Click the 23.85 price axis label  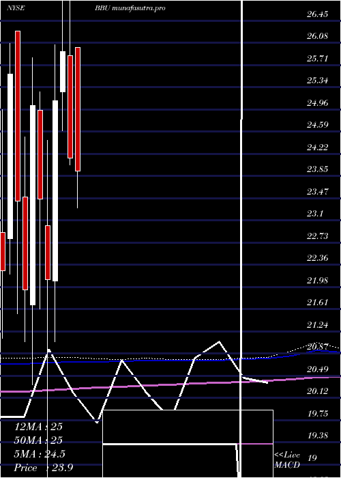point(317,169)
